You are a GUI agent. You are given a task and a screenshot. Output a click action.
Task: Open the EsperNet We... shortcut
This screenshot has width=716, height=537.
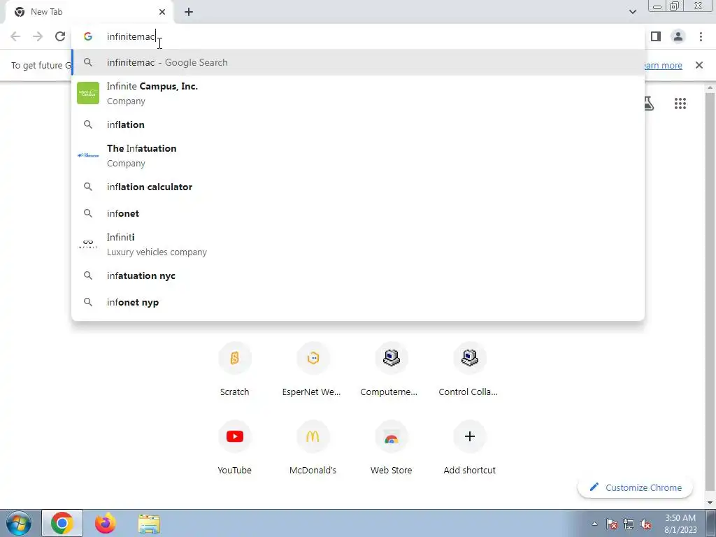click(x=313, y=371)
